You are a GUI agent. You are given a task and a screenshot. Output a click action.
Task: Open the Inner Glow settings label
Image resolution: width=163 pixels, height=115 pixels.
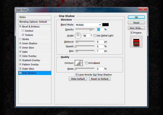28,48
